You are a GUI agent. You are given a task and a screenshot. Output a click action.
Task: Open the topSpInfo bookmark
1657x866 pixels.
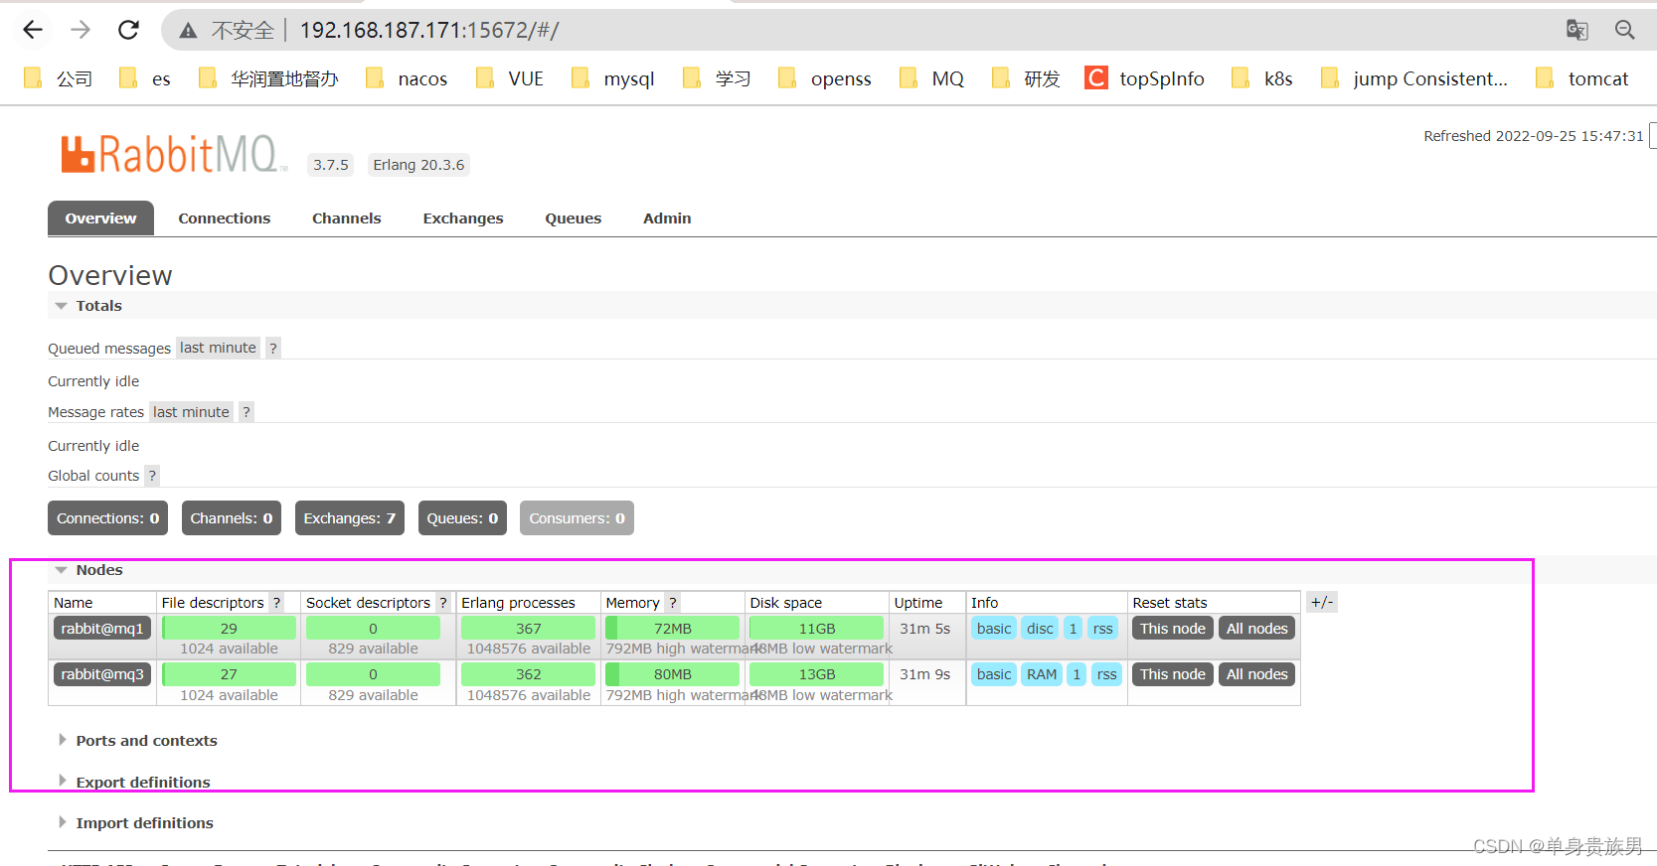click(1145, 78)
